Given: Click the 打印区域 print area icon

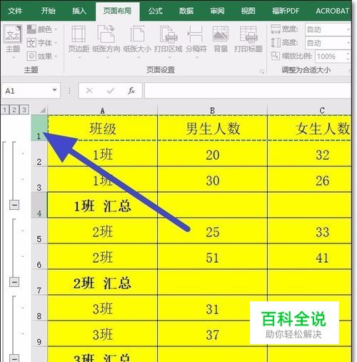Looking at the screenshot, I should [x=168, y=34].
